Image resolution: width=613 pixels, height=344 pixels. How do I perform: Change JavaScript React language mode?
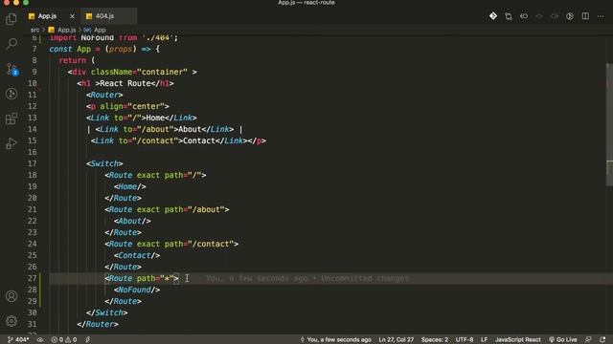(517, 340)
